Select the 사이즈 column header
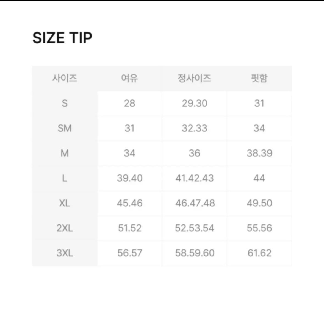The height and width of the screenshot is (330, 324). 65,79
